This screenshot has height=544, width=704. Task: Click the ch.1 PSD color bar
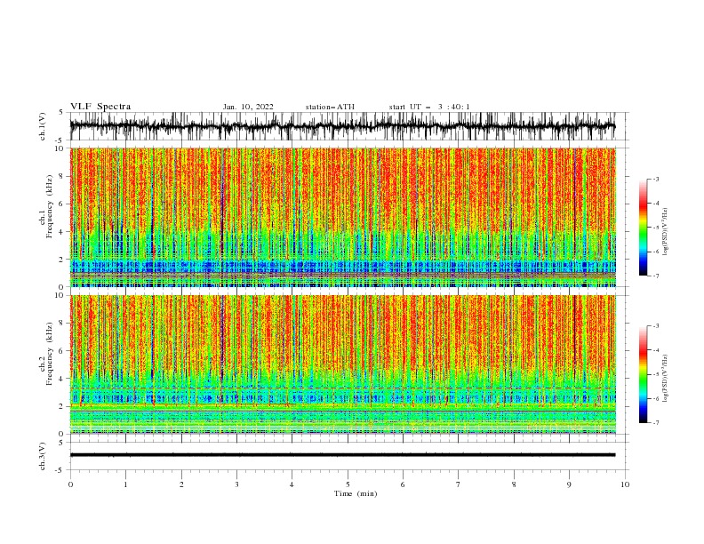pyautogui.click(x=644, y=228)
